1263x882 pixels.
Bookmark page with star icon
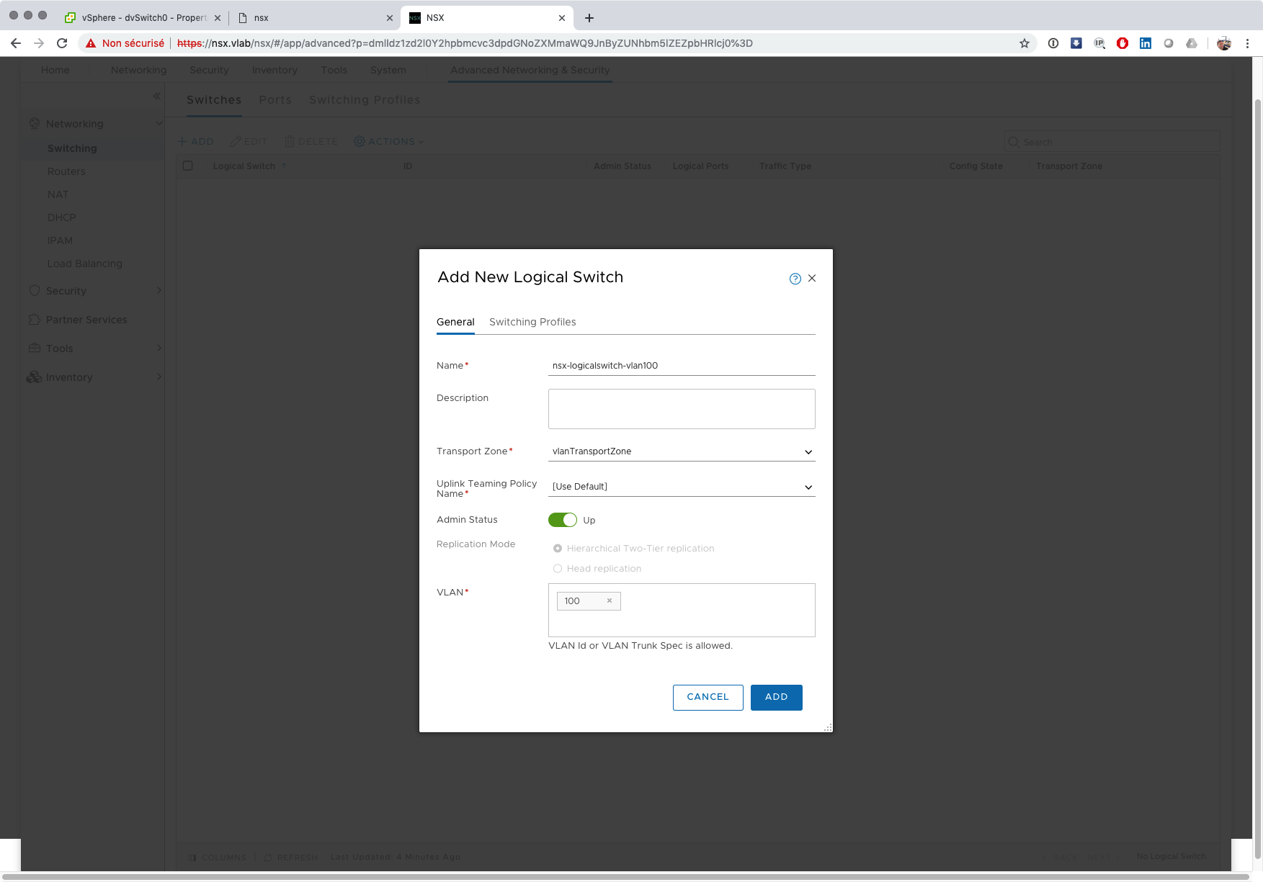click(1024, 43)
